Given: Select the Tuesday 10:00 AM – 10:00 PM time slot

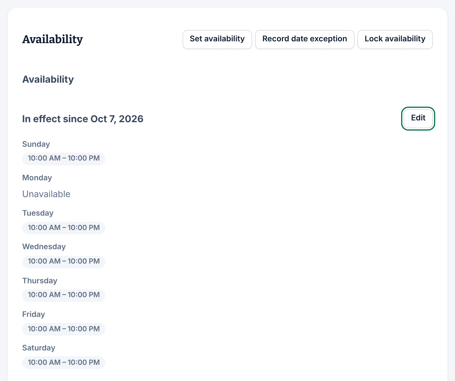Looking at the screenshot, I should pos(64,228).
